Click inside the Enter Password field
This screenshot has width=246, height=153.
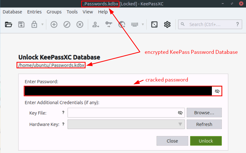(115, 91)
